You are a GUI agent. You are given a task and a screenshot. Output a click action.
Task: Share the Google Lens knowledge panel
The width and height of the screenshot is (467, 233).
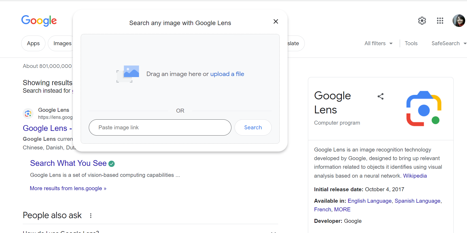click(x=381, y=96)
